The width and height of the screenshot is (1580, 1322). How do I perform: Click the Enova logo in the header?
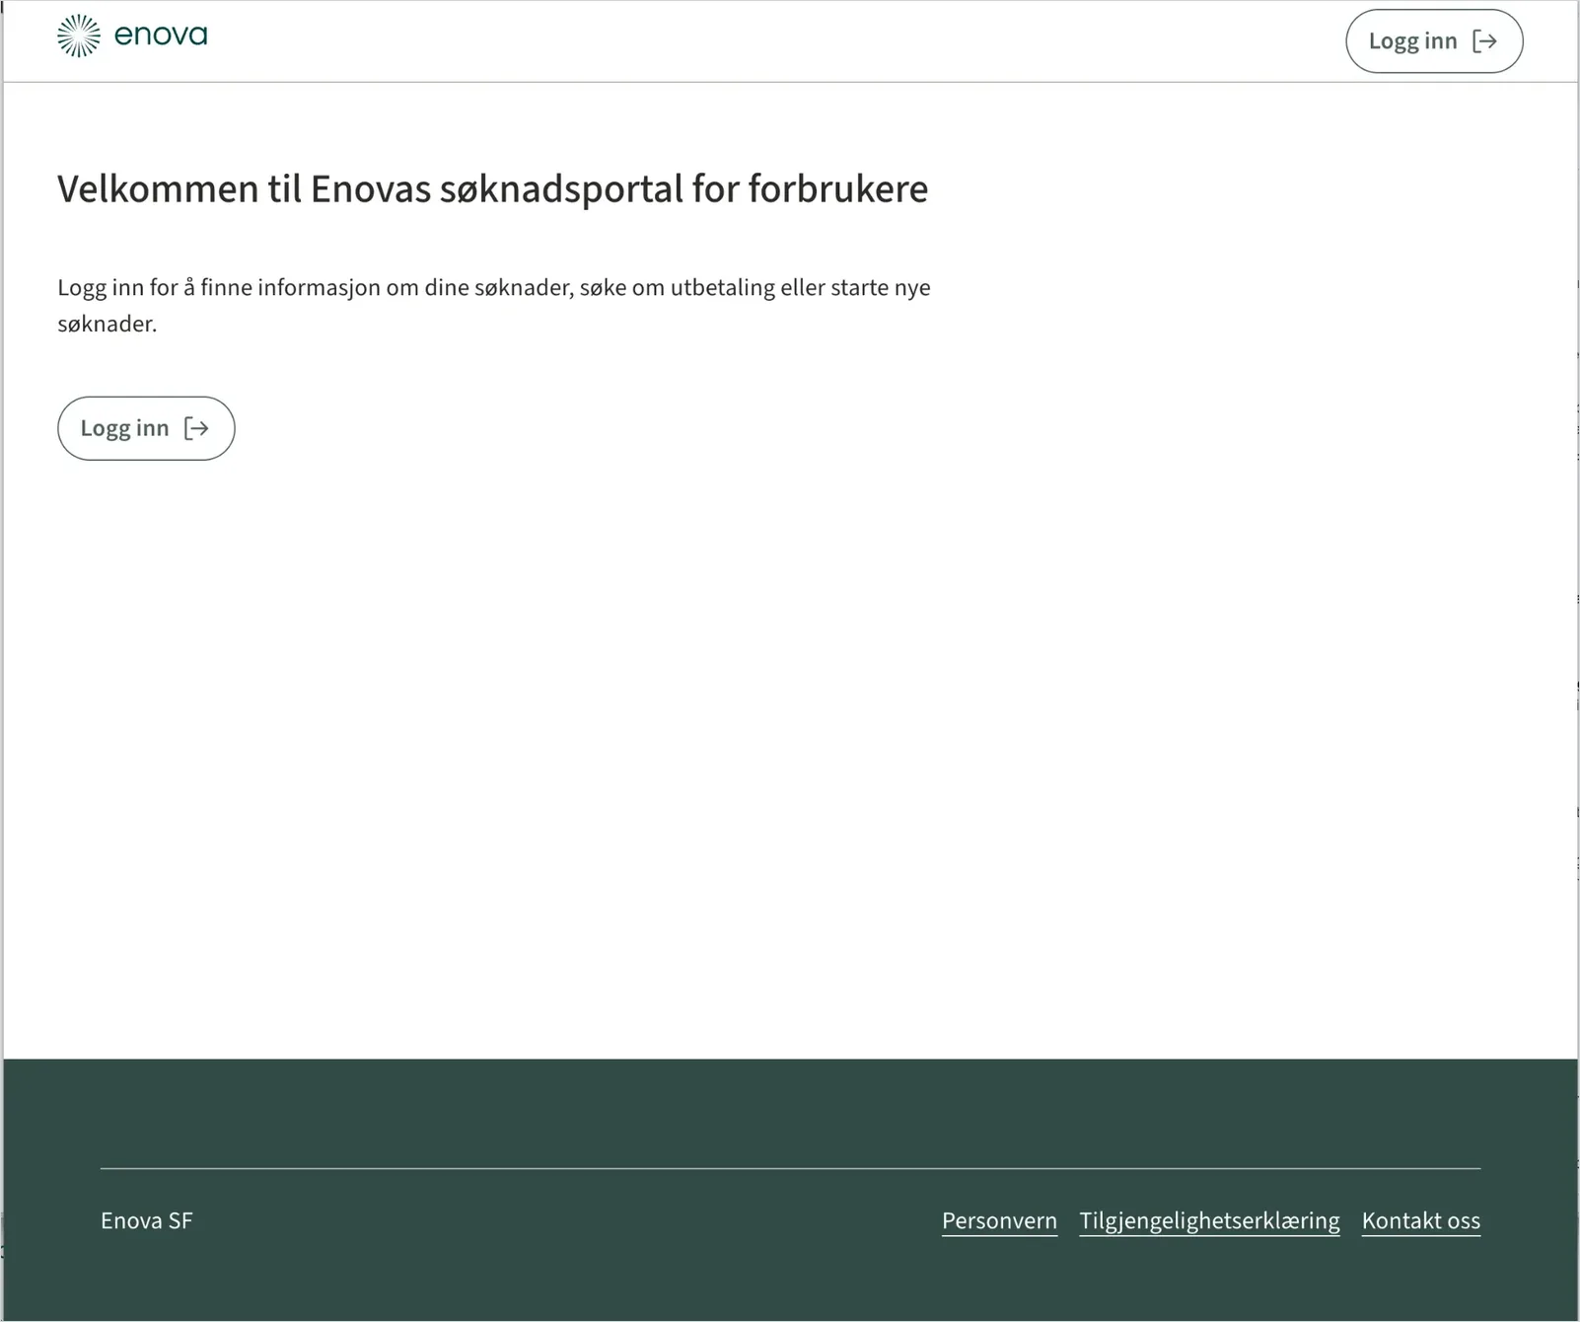(x=132, y=37)
